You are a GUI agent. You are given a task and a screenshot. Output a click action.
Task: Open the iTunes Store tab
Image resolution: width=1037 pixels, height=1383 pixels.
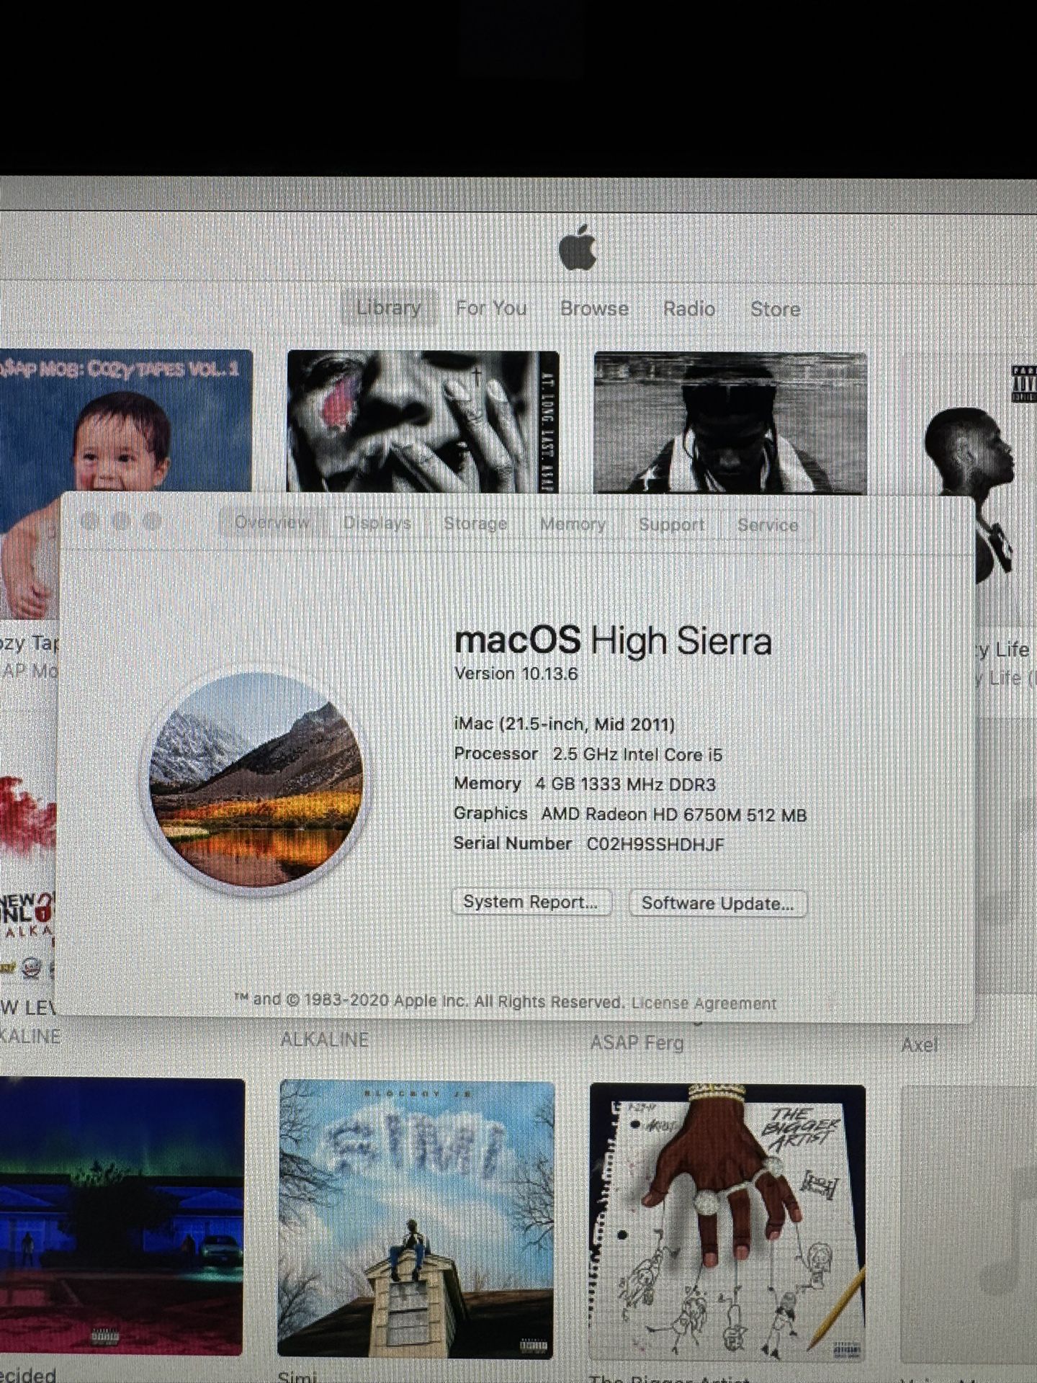[775, 309]
